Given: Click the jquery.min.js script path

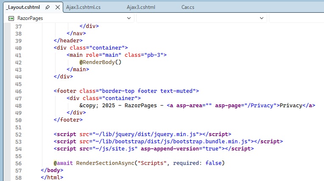Looking at the screenshot, I should (146, 134).
